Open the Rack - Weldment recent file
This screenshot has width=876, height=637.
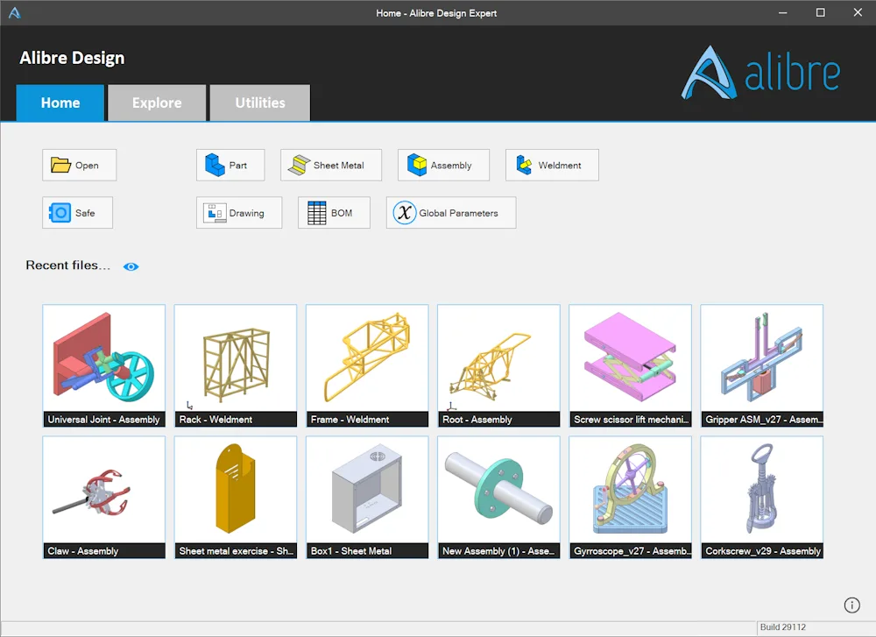point(235,365)
